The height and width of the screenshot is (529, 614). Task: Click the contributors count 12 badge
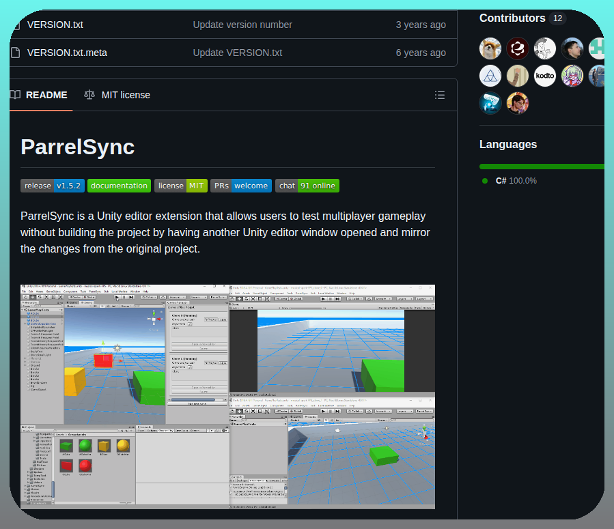[557, 18]
